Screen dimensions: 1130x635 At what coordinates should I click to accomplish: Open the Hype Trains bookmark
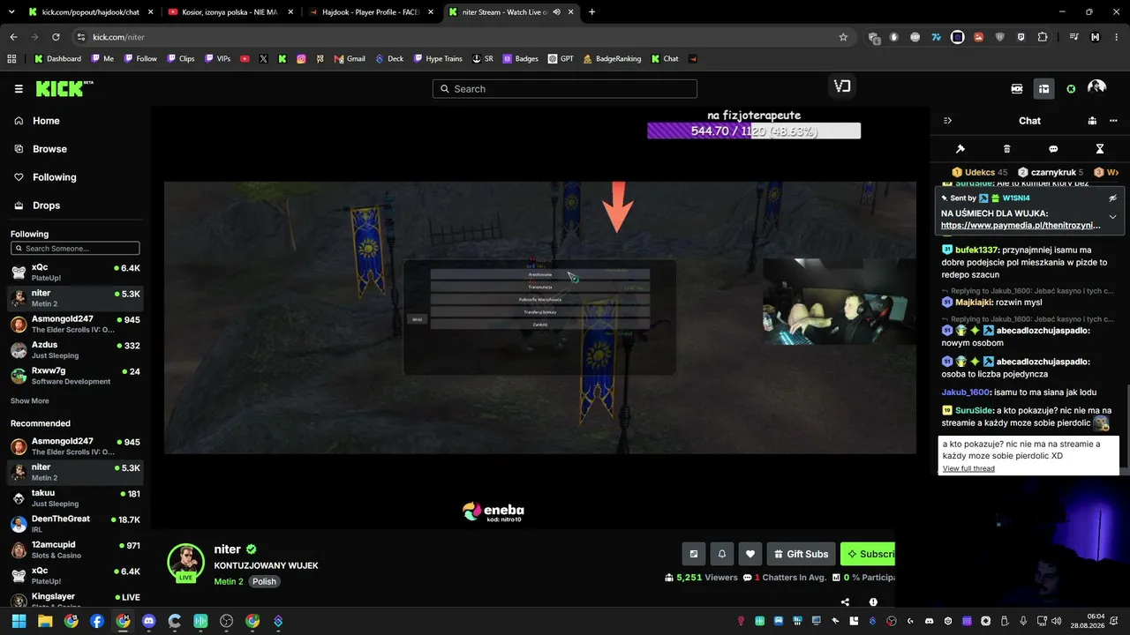click(437, 59)
